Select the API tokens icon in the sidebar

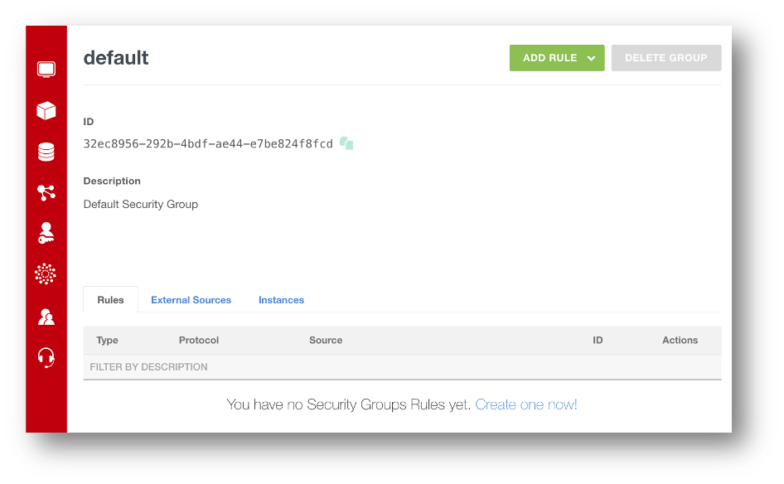click(x=46, y=275)
